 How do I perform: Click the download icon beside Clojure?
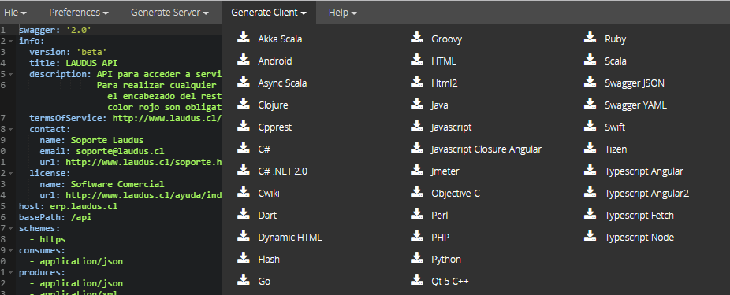point(244,104)
